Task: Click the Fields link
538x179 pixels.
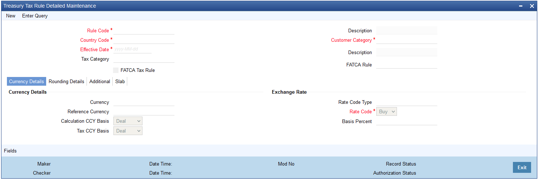Action: [10, 151]
